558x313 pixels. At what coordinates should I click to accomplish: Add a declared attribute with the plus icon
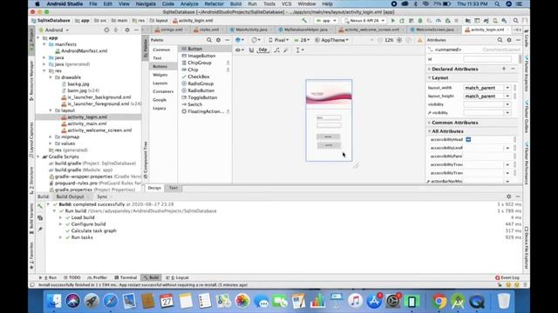point(504,69)
